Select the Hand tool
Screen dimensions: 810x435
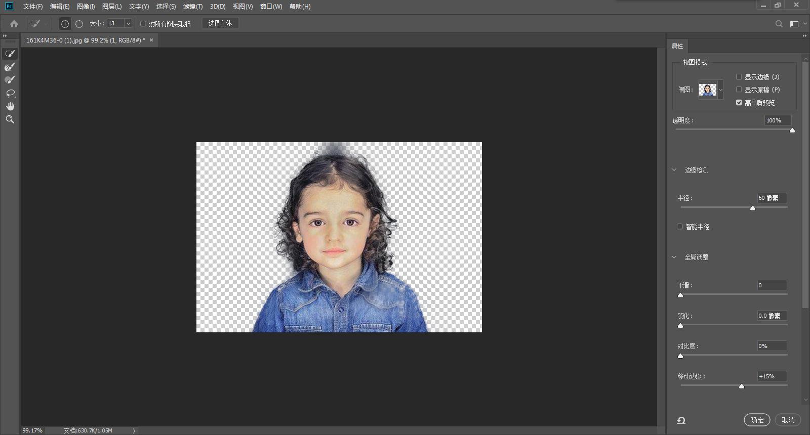coord(10,106)
